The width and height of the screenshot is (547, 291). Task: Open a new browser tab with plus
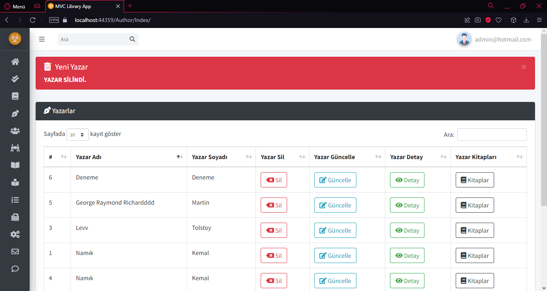130,6
